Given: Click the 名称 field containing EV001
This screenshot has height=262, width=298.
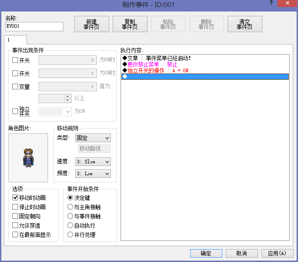Looking at the screenshot, I should (34, 26).
